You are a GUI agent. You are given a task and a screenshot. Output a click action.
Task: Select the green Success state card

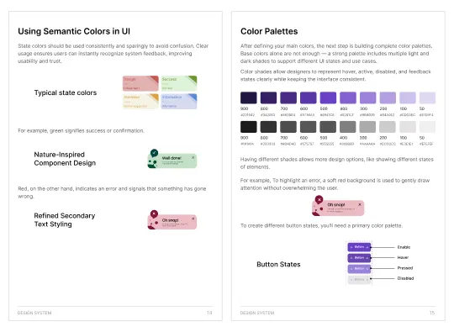point(179,83)
